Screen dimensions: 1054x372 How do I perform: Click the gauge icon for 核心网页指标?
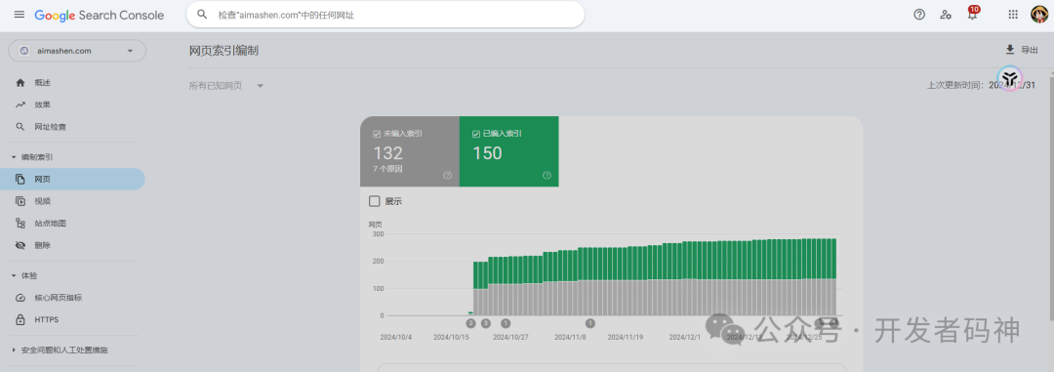coord(20,298)
